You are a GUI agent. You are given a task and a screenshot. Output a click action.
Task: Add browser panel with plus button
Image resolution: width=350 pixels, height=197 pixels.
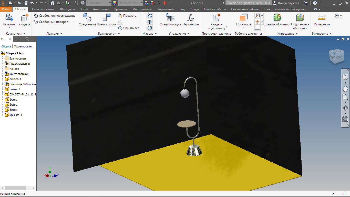tap(16, 39)
